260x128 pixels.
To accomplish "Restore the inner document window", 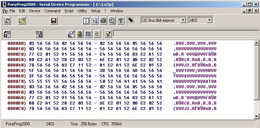I will [x=249, y=11].
